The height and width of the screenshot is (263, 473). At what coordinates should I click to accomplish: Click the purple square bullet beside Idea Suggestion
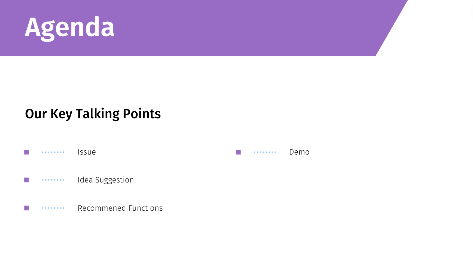tap(26, 180)
